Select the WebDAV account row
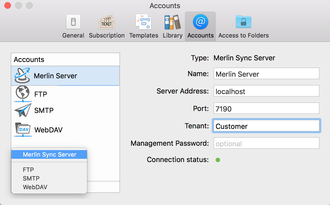The height and width of the screenshot is (205, 330). 65,130
